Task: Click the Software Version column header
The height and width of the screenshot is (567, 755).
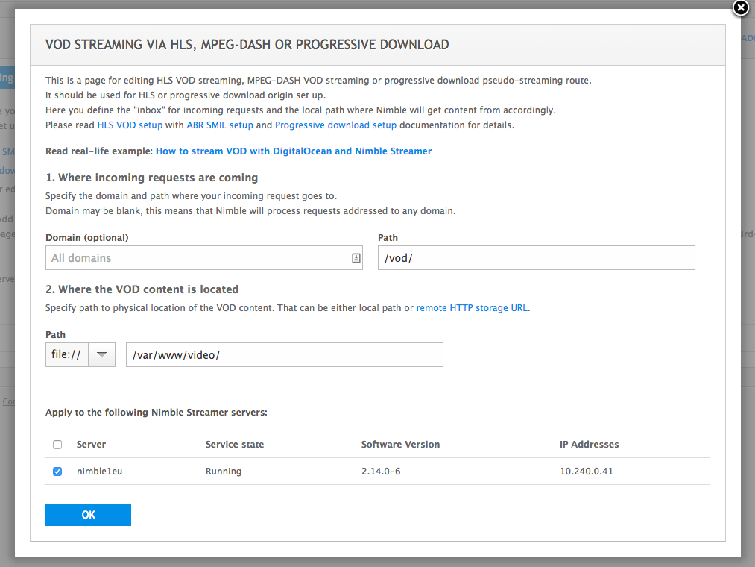Action: (x=400, y=444)
